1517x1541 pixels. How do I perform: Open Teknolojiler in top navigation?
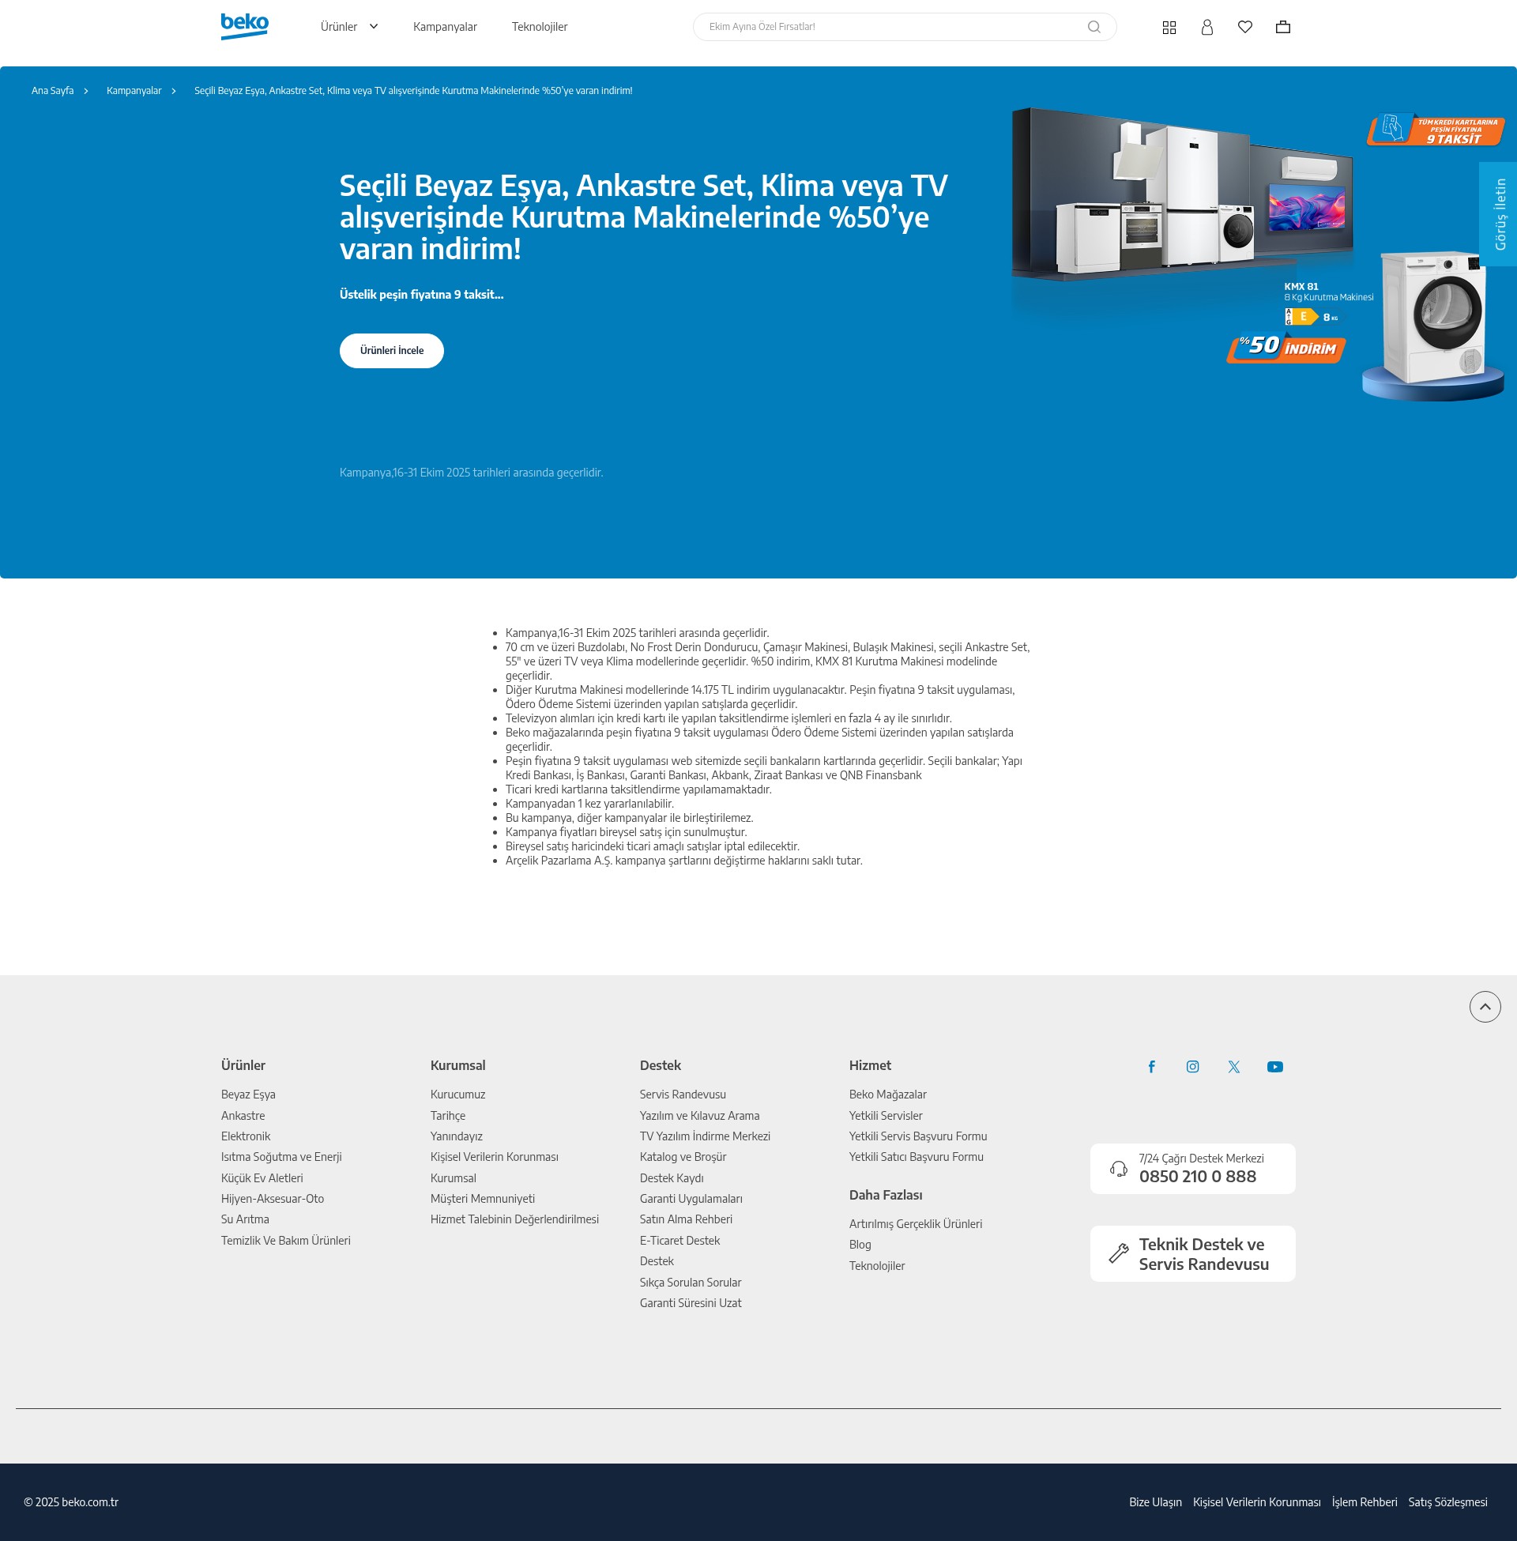point(540,27)
